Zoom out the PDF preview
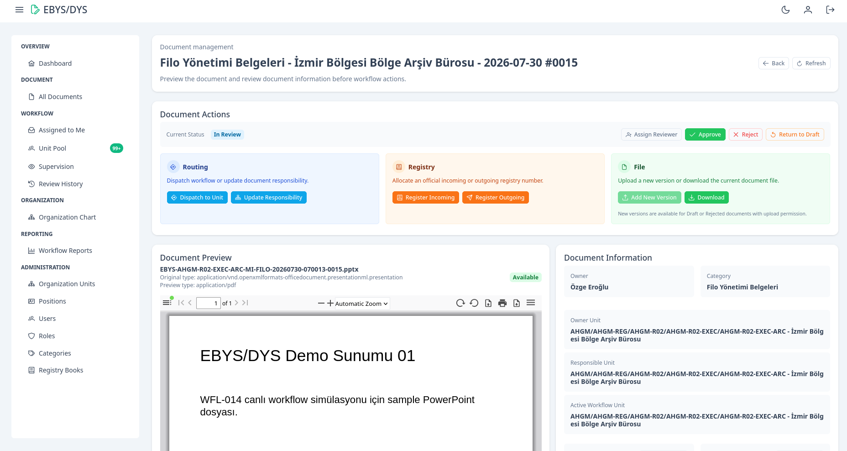The image size is (847, 451). [x=321, y=303]
